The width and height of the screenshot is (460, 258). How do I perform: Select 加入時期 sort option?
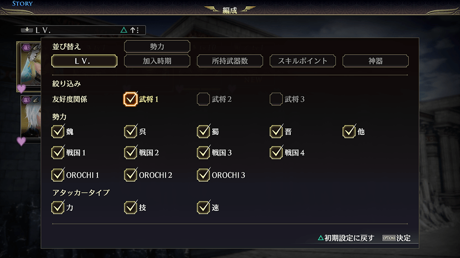(x=157, y=61)
